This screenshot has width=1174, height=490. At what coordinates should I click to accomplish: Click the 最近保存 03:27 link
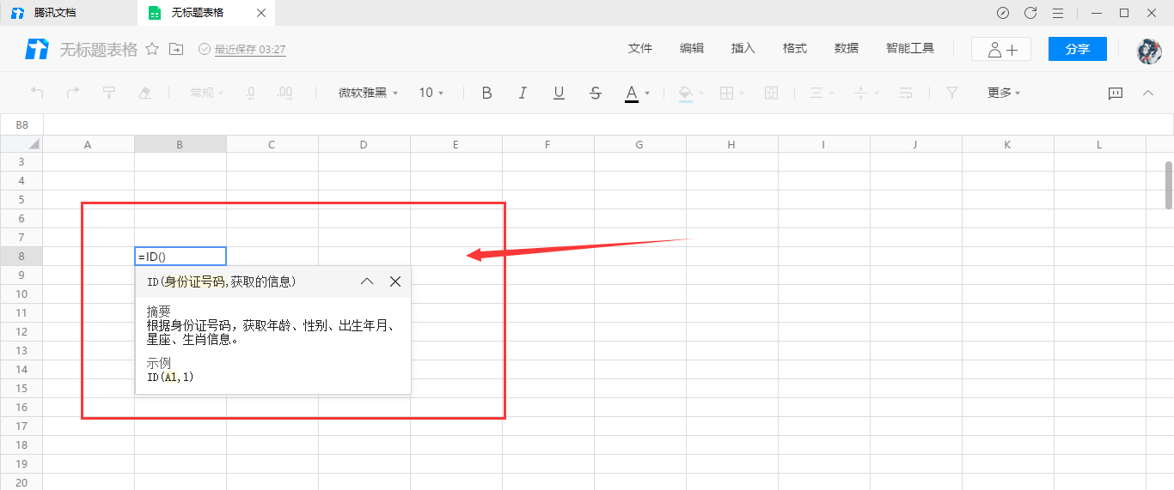pyautogui.click(x=250, y=50)
